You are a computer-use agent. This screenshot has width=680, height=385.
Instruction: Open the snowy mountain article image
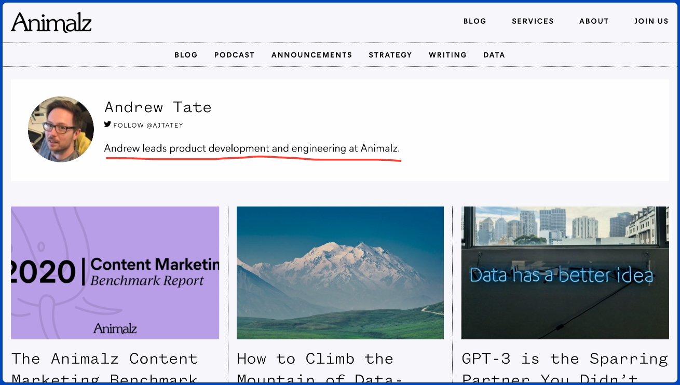[x=340, y=273]
